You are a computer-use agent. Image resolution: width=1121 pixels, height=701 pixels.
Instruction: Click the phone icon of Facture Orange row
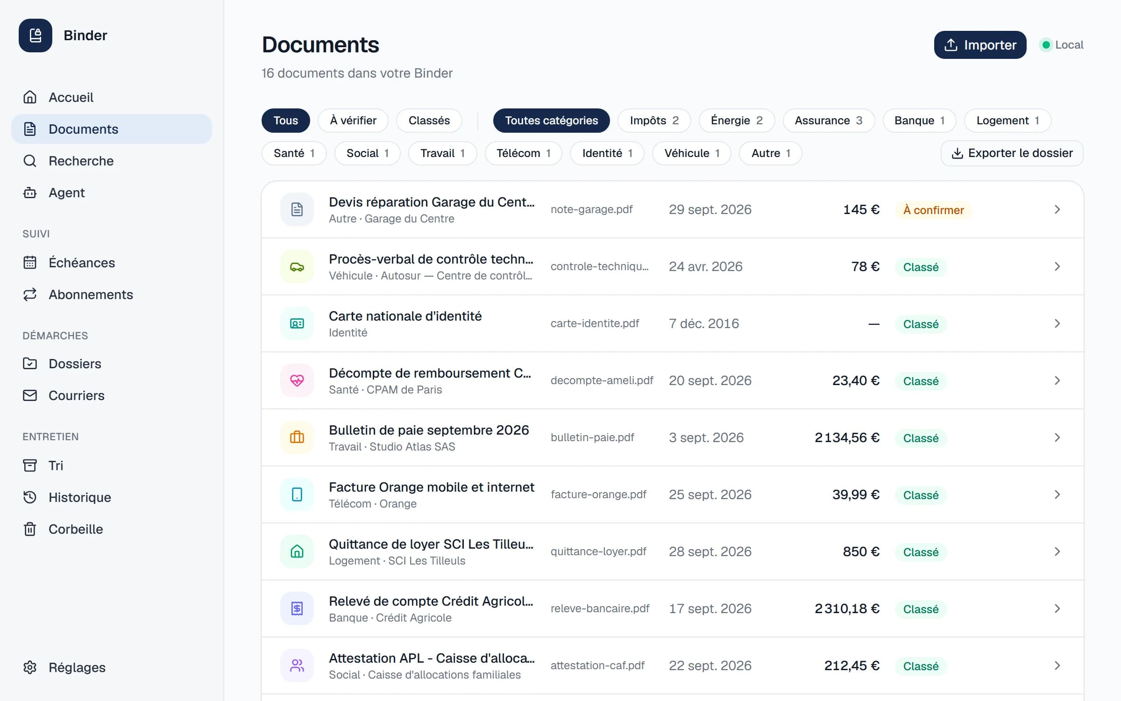297,494
